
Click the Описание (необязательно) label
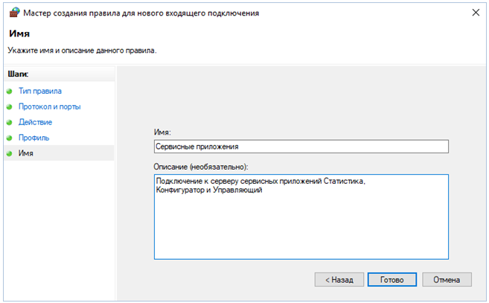point(201,166)
